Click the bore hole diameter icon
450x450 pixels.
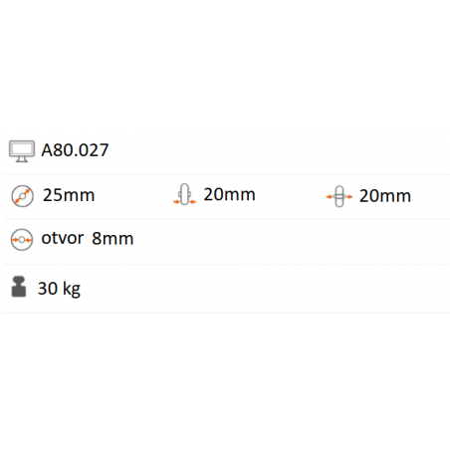click(x=22, y=240)
